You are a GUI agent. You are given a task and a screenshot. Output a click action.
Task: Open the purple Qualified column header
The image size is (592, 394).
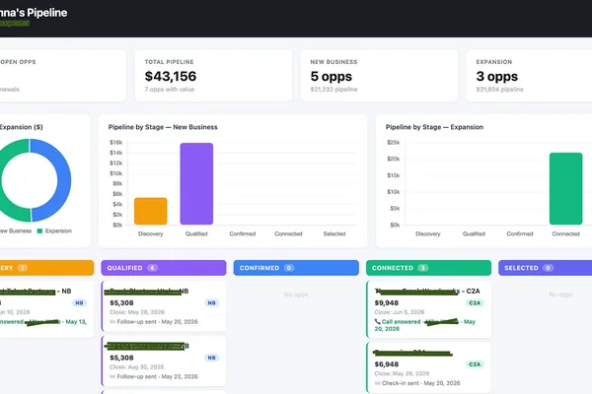pyautogui.click(x=164, y=268)
